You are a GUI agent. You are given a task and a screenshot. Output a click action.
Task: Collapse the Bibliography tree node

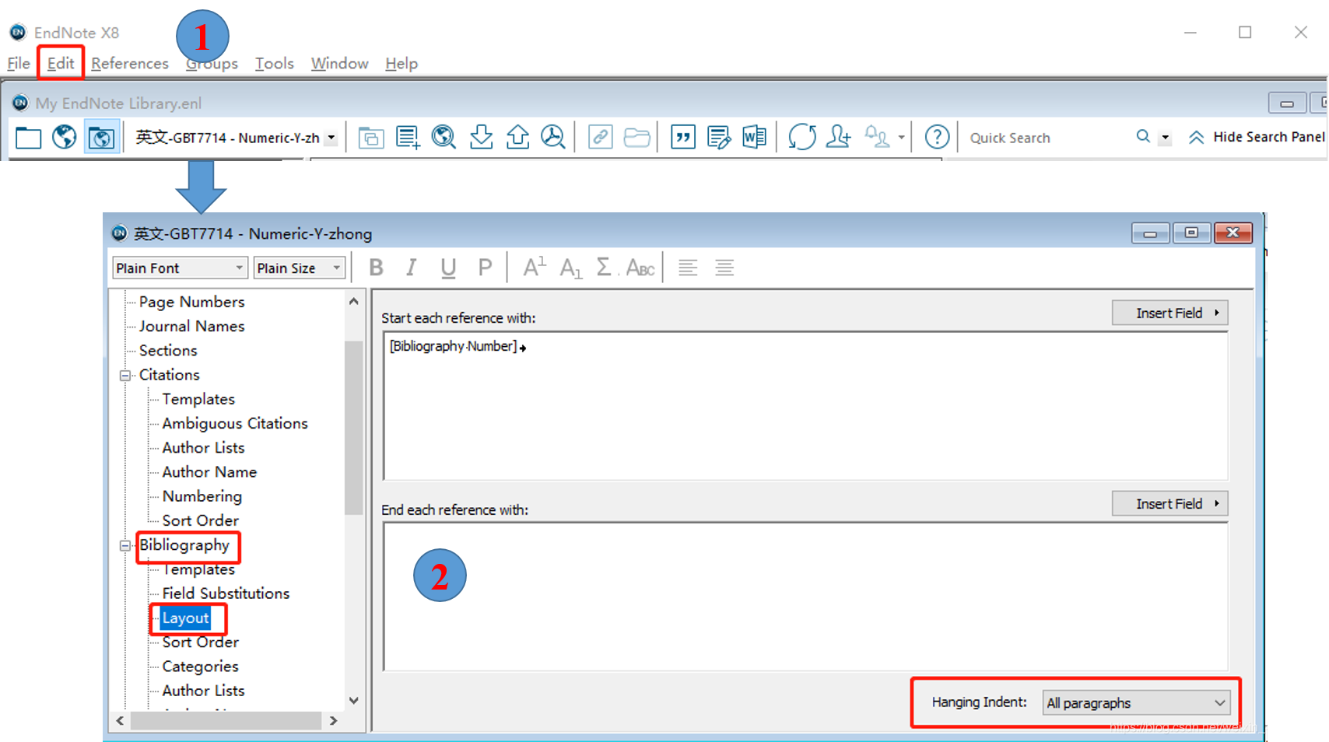[124, 546]
